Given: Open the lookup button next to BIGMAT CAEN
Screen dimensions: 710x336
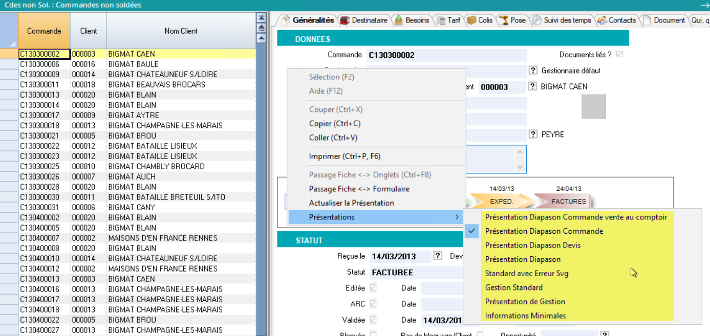Looking at the screenshot, I should click(533, 86).
